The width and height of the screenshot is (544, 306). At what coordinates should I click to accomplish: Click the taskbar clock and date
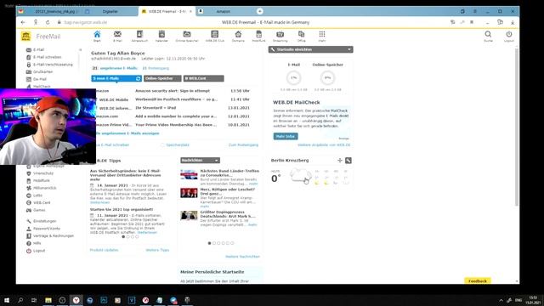[x=533, y=300]
